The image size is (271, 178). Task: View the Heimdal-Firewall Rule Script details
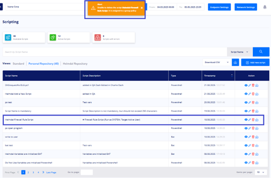click(246, 120)
